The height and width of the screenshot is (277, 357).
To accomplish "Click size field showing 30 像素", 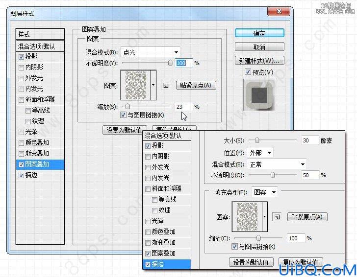I will tap(310, 140).
